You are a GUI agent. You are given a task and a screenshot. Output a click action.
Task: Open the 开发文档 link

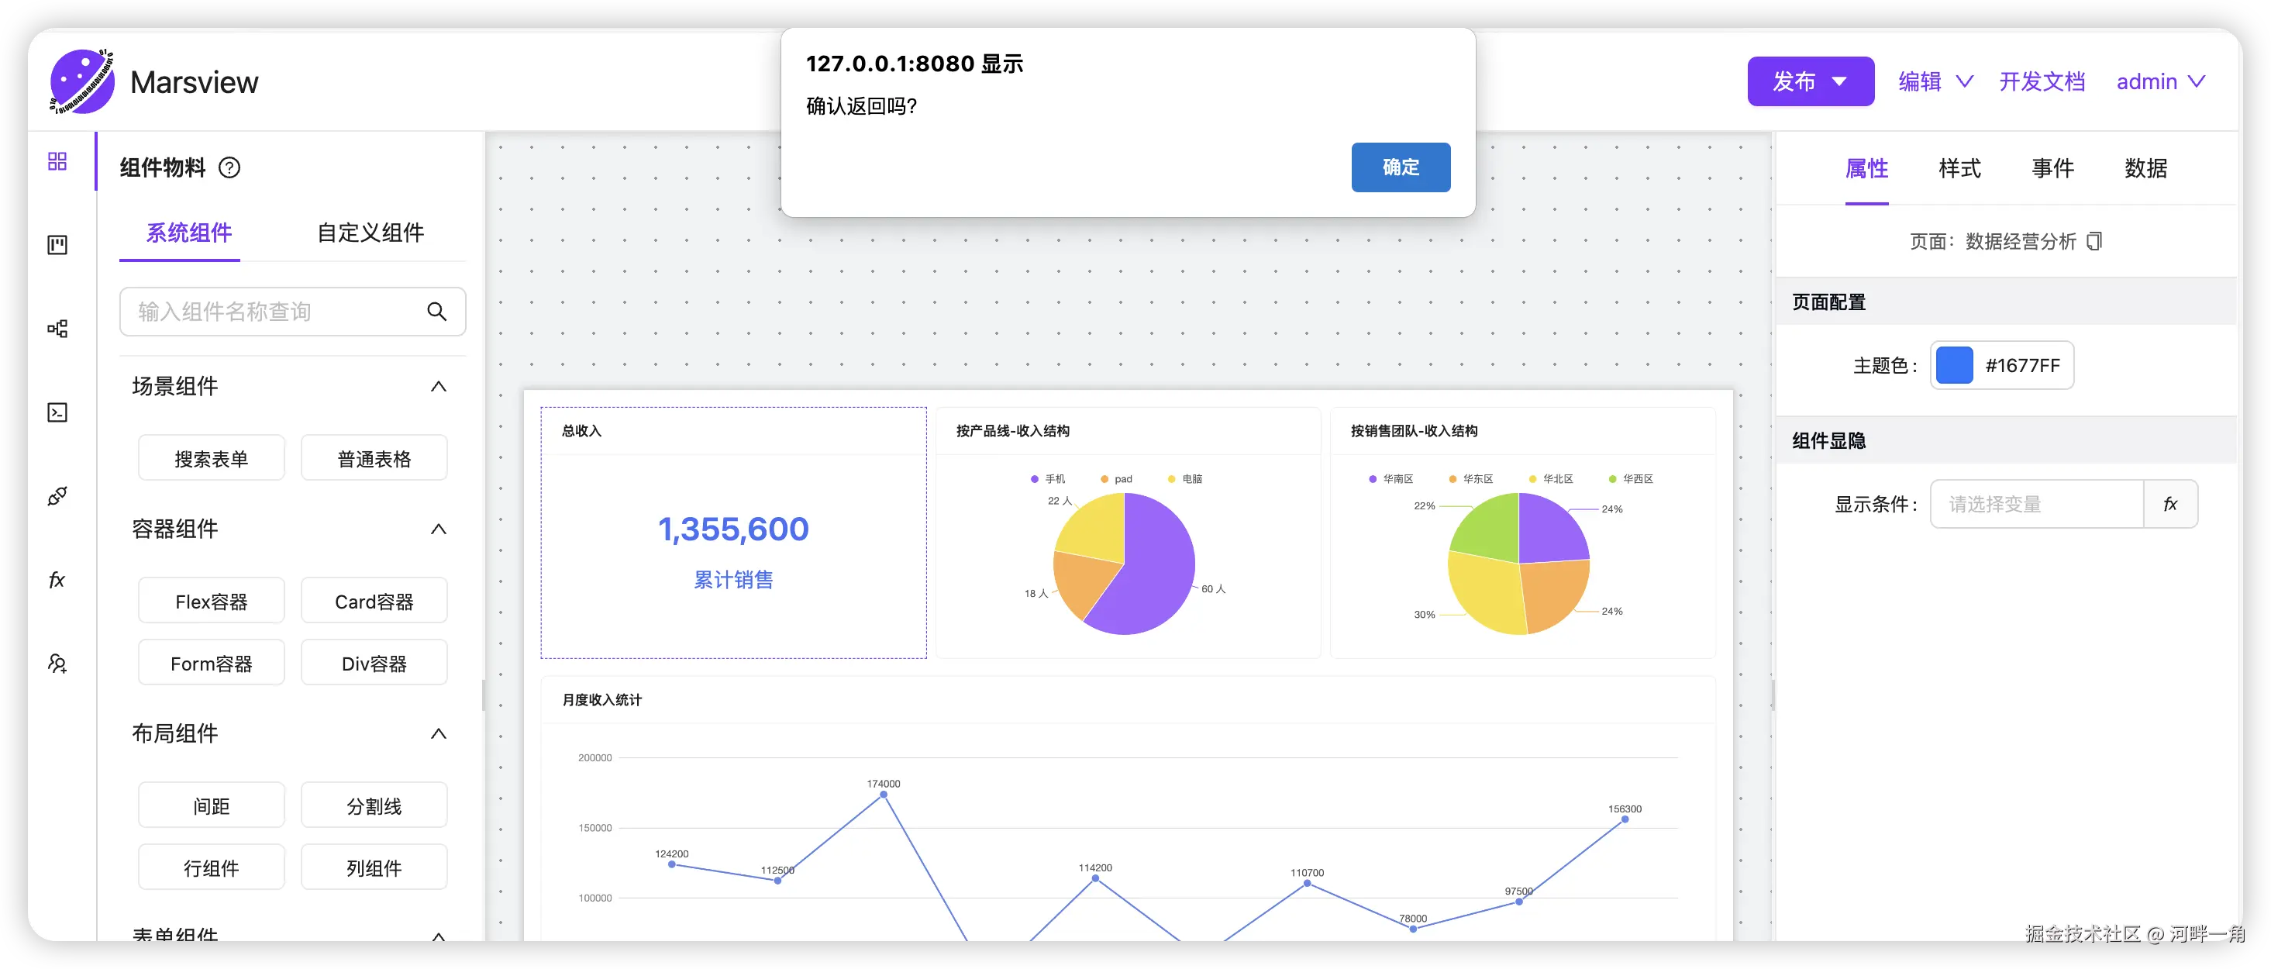[x=2042, y=81]
